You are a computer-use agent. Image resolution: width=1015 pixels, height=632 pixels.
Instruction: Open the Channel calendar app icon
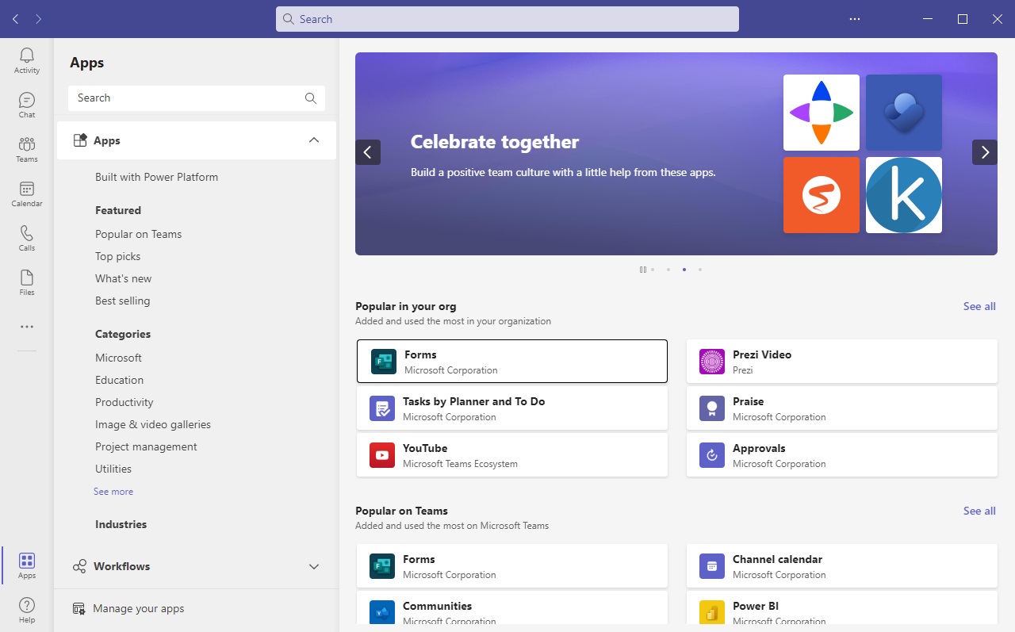712,566
